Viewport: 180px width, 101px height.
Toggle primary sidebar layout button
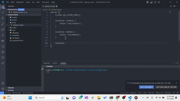coord(148,2)
